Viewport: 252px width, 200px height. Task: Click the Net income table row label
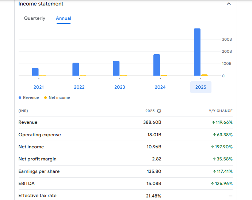31,147
